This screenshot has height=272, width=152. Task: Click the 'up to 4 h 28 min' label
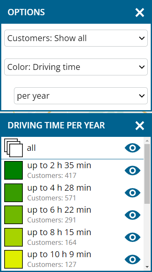(x=59, y=188)
